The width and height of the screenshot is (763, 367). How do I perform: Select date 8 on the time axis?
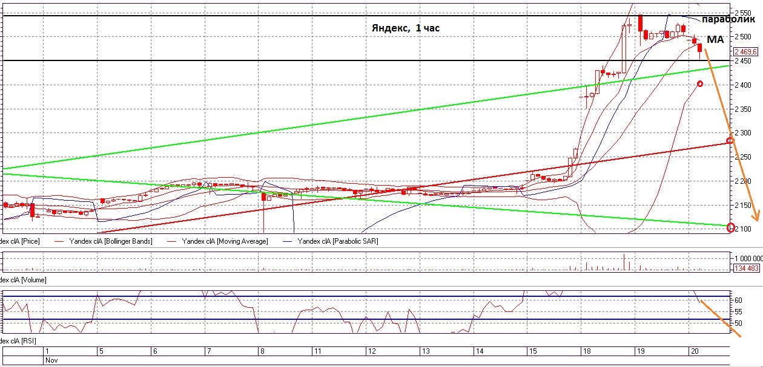pos(262,351)
